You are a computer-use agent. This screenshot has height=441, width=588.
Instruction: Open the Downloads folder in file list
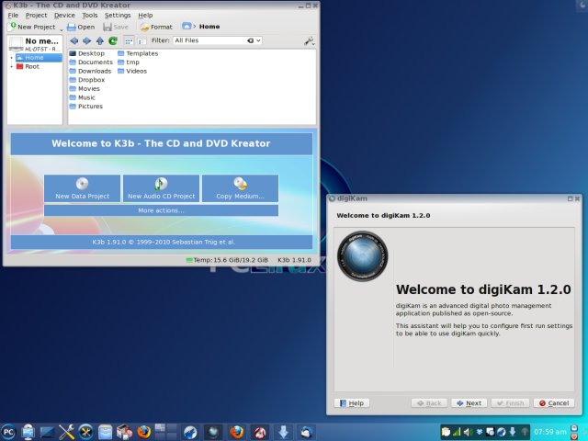click(x=94, y=71)
